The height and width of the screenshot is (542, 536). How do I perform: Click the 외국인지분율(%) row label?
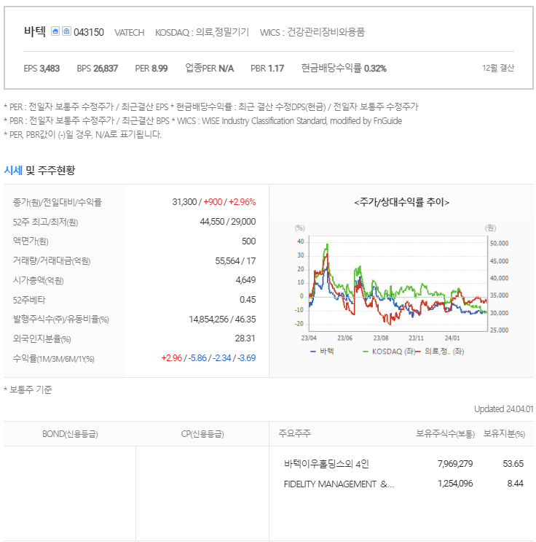click(42, 338)
